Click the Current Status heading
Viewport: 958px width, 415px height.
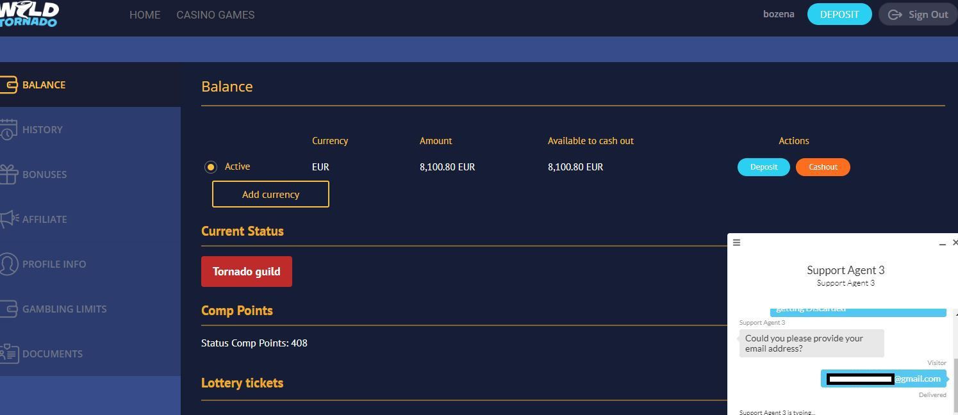point(242,231)
